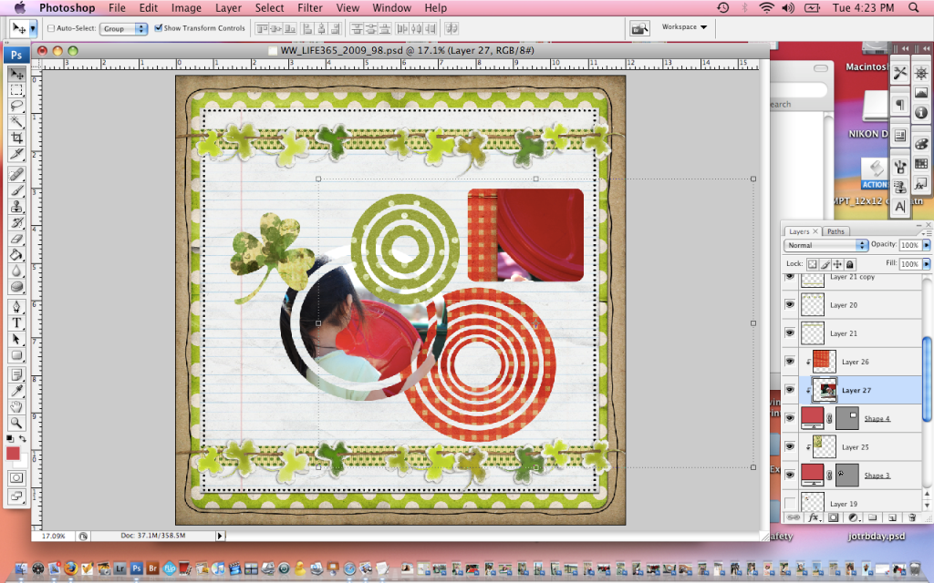The width and height of the screenshot is (934, 583).
Task: Open the Go to Bridge button in options bar
Action: point(639,28)
